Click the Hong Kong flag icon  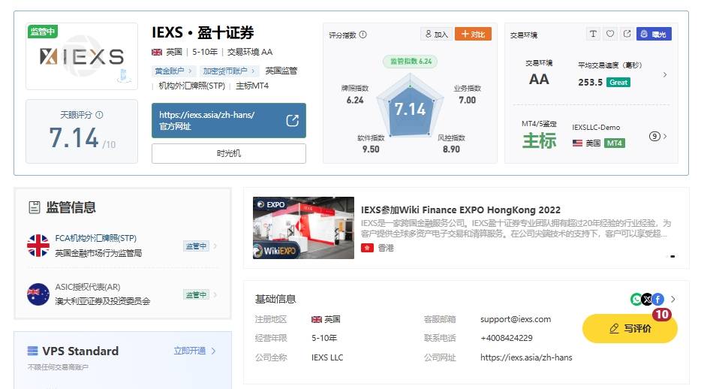point(367,248)
